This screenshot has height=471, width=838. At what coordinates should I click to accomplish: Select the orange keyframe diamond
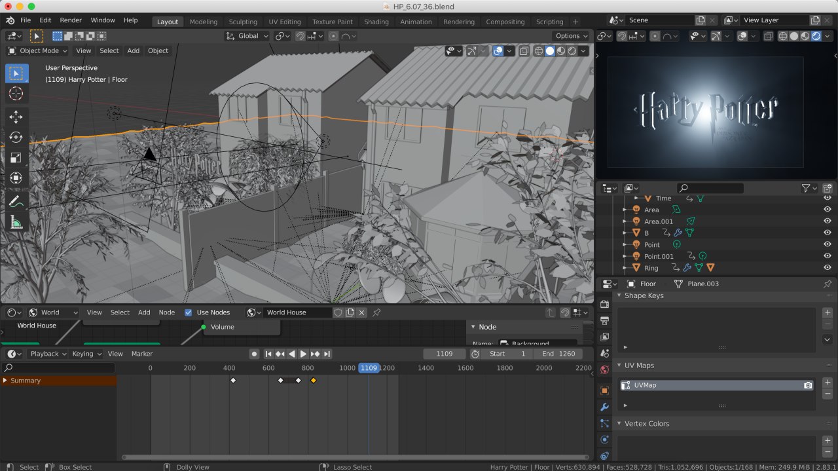click(x=313, y=381)
